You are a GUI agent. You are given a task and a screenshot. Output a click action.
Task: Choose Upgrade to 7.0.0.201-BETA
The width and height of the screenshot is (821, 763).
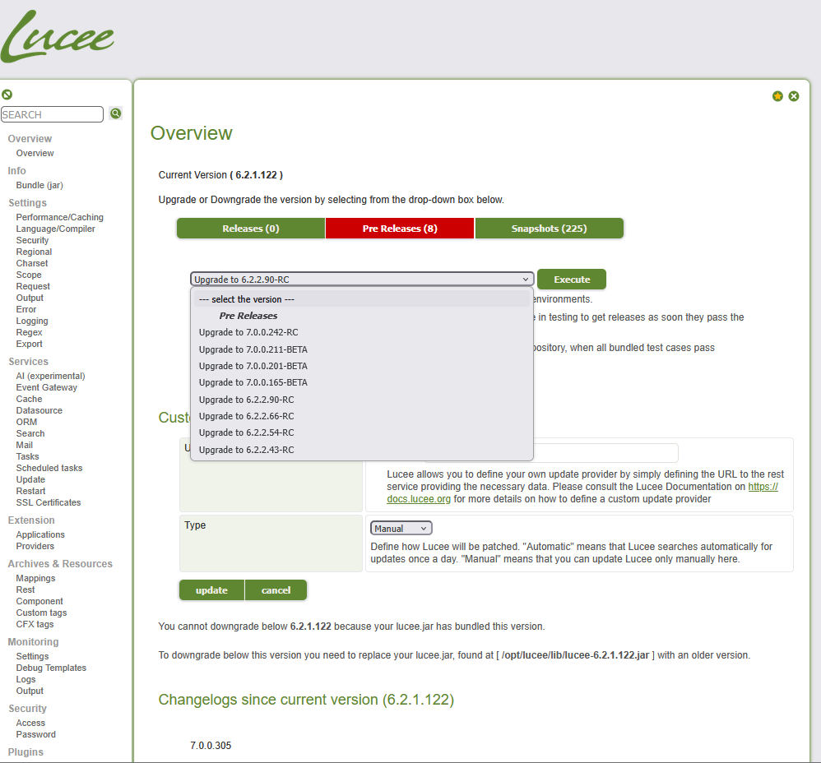point(362,367)
